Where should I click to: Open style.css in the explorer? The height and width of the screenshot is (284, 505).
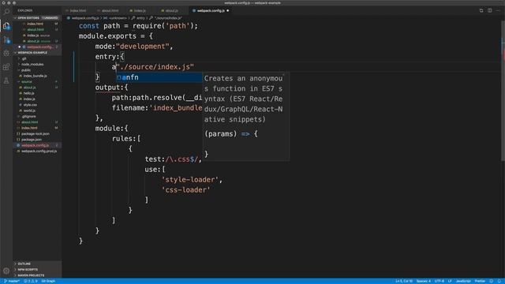pos(30,105)
